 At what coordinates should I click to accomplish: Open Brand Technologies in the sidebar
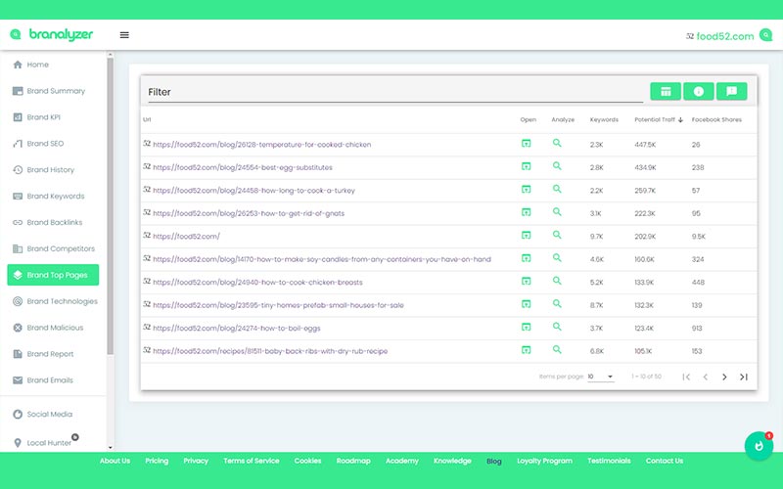coord(55,301)
